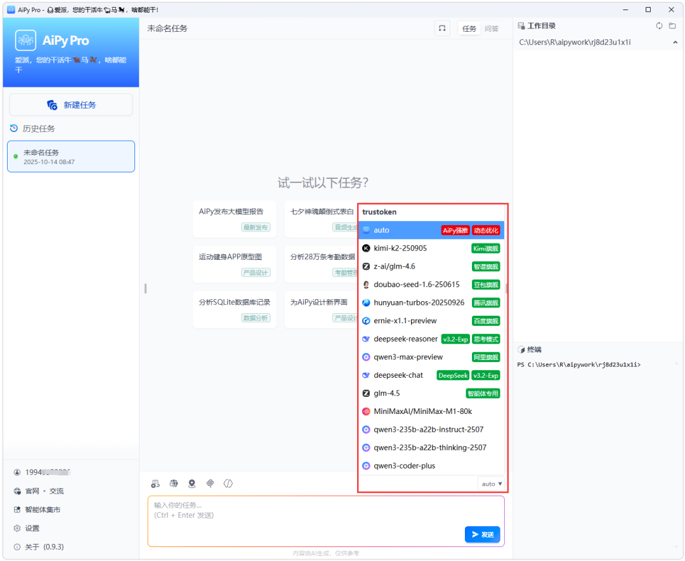This screenshot has width=685, height=561.
Task: Open the 官网 link
Action: [x=32, y=491]
